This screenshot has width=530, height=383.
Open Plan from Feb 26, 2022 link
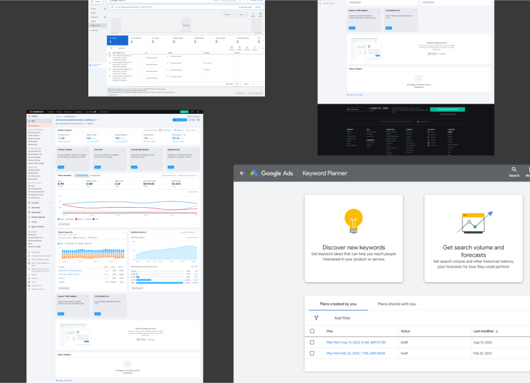(355, 353)
